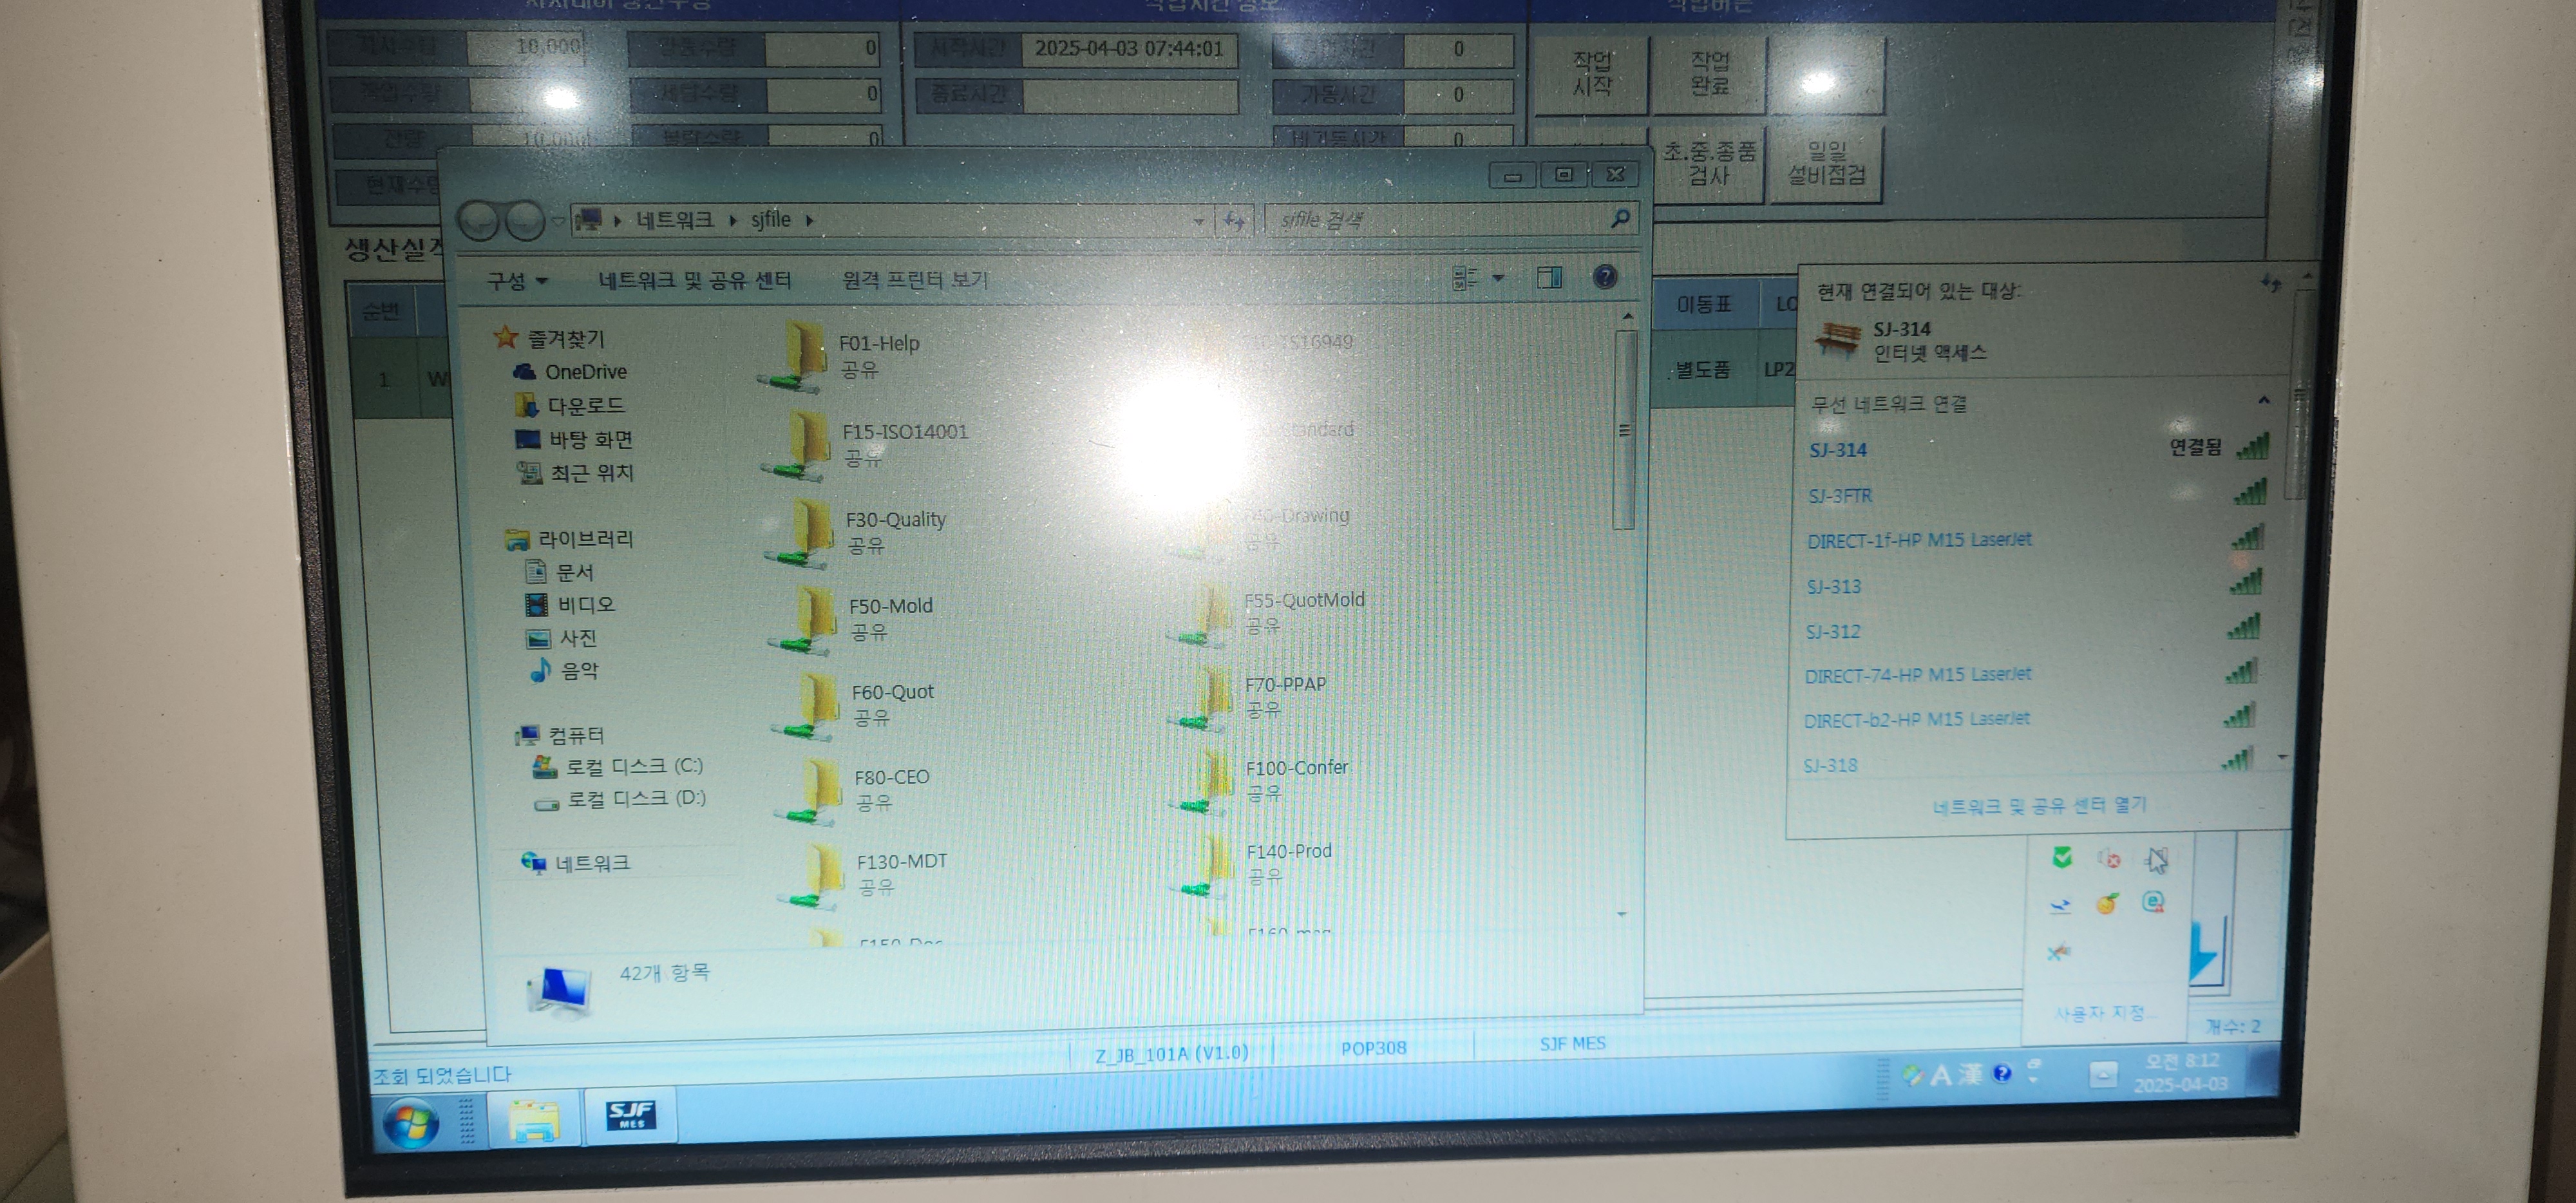
Task: Click the Windows Start orb
Action: [411, 1122]
